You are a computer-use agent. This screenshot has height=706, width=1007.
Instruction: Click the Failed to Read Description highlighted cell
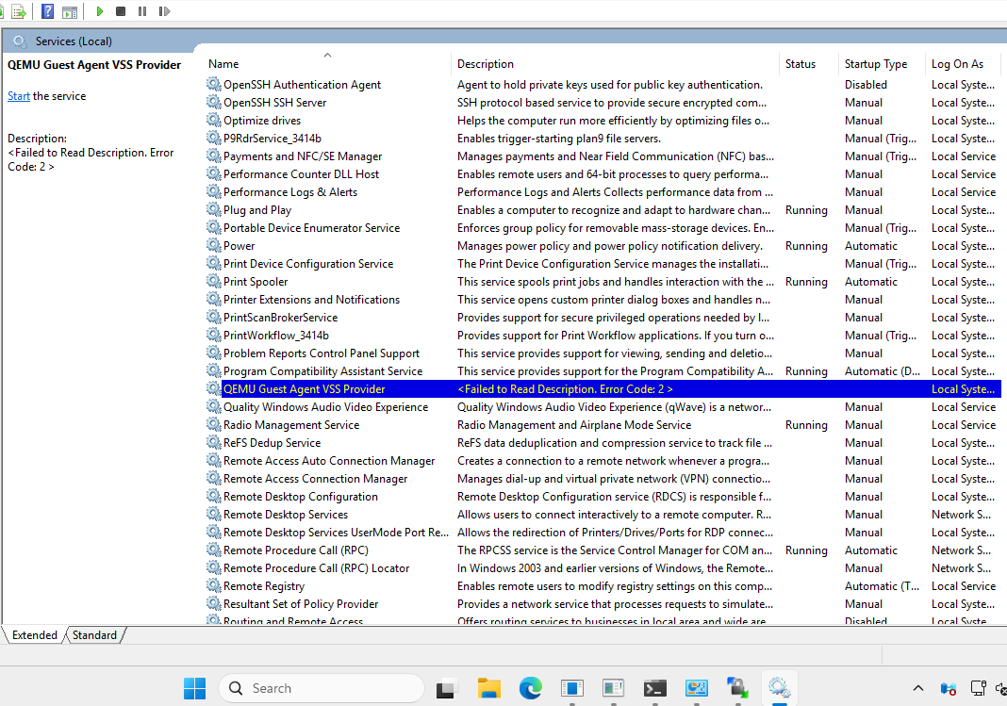pyautogui.click(x=565, y=389)
